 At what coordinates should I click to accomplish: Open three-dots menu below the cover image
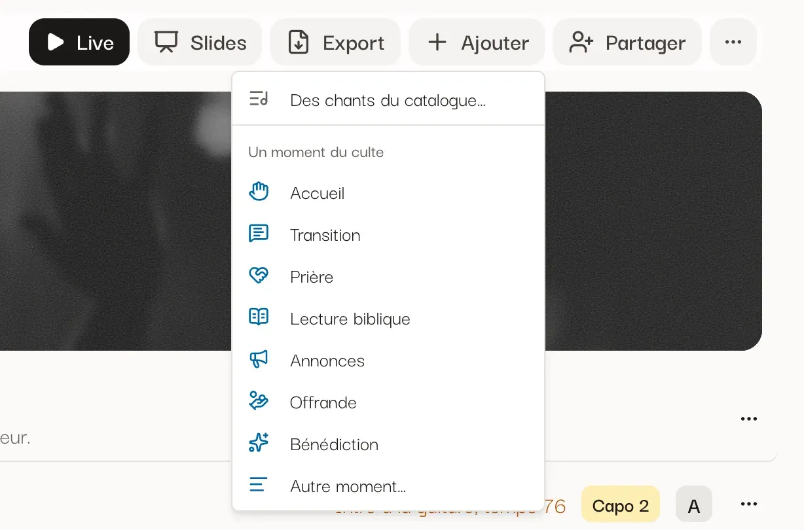[x=749, y=419]
